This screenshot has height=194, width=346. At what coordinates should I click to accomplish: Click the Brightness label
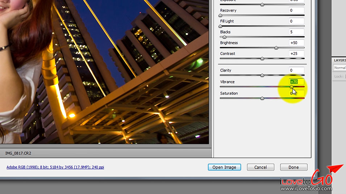pyautogui.click(x=229, y=43)
